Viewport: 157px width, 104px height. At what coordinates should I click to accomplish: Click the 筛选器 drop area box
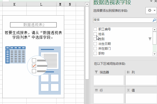pos(109,80)
